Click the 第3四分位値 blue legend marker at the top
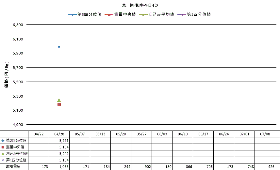Image resolution: width=280 pixels, height=170 pixels. click(x=72, y=15)
